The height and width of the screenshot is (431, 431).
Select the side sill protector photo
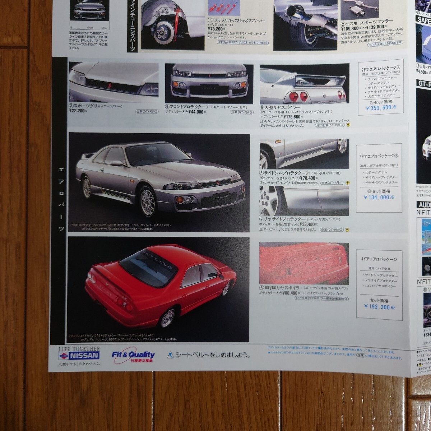pyautogui.click(x=304, y=154)
